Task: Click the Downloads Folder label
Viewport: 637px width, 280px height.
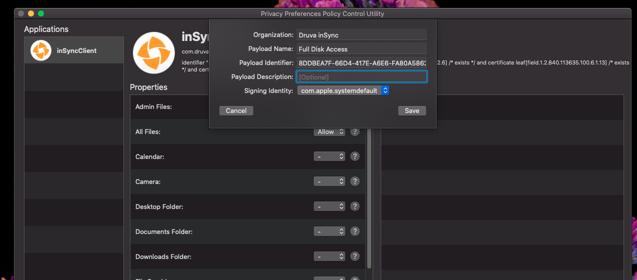Action: (x=163, y=256)
